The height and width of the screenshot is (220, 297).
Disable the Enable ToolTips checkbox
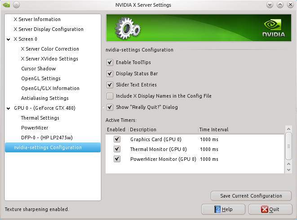coord(110,62)
